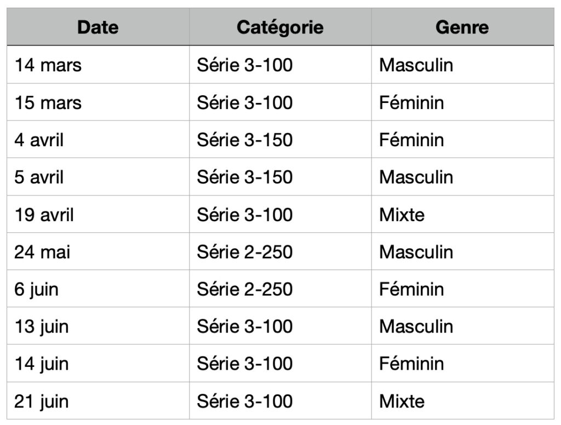Select Série 3-150 in the 4 avril row
Image resolution: width=561 pixels, height=425 pixels.
[245, 140]
